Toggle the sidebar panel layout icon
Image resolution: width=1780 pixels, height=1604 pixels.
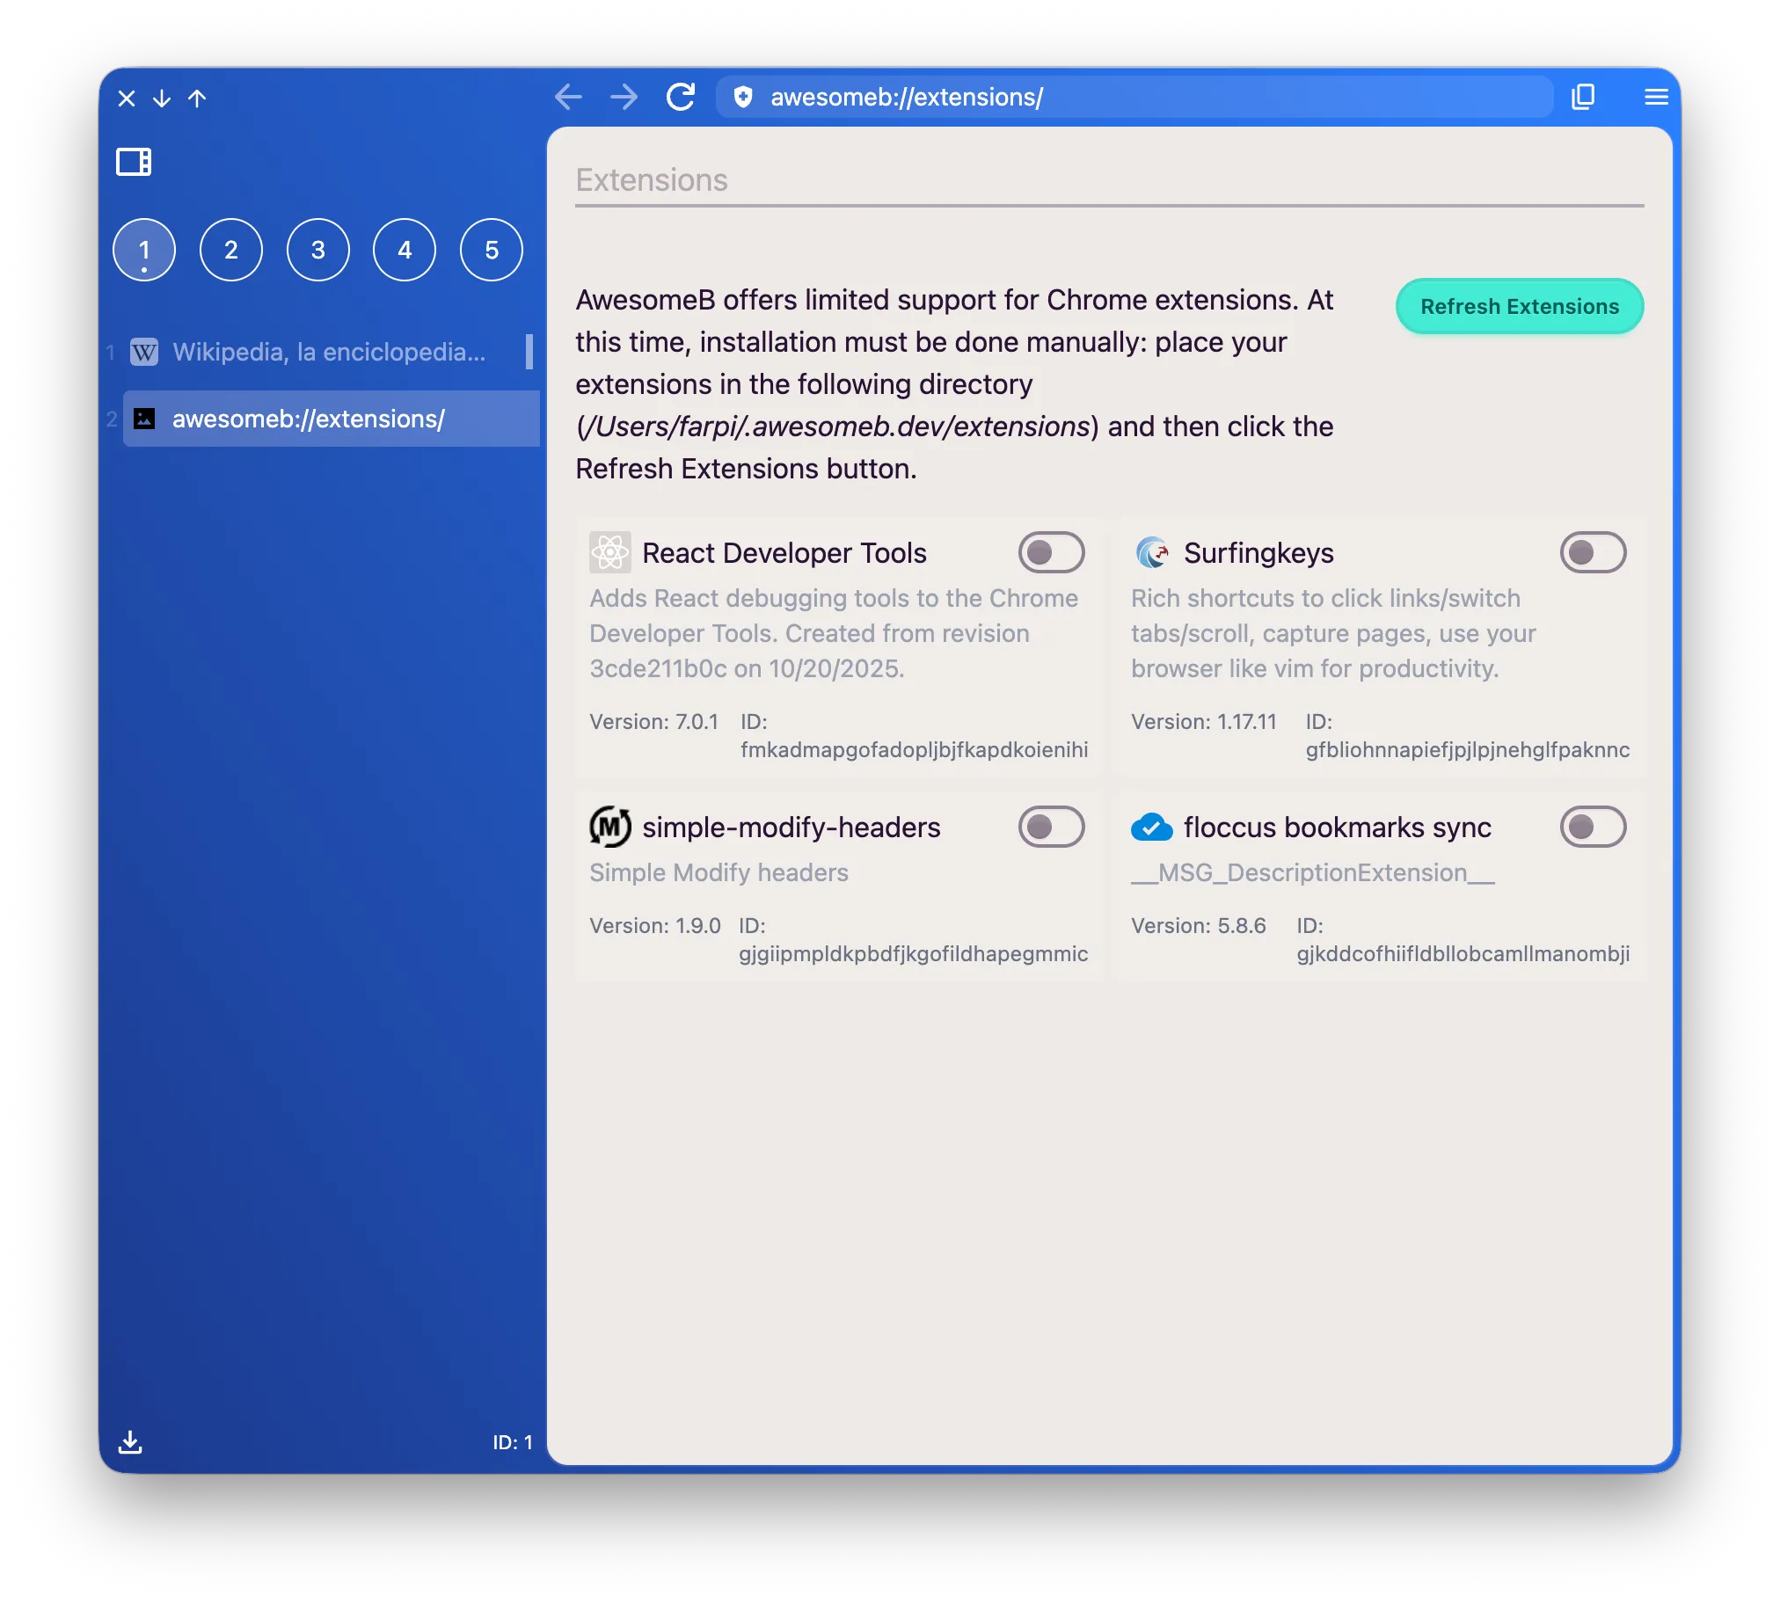coord(134,162)
